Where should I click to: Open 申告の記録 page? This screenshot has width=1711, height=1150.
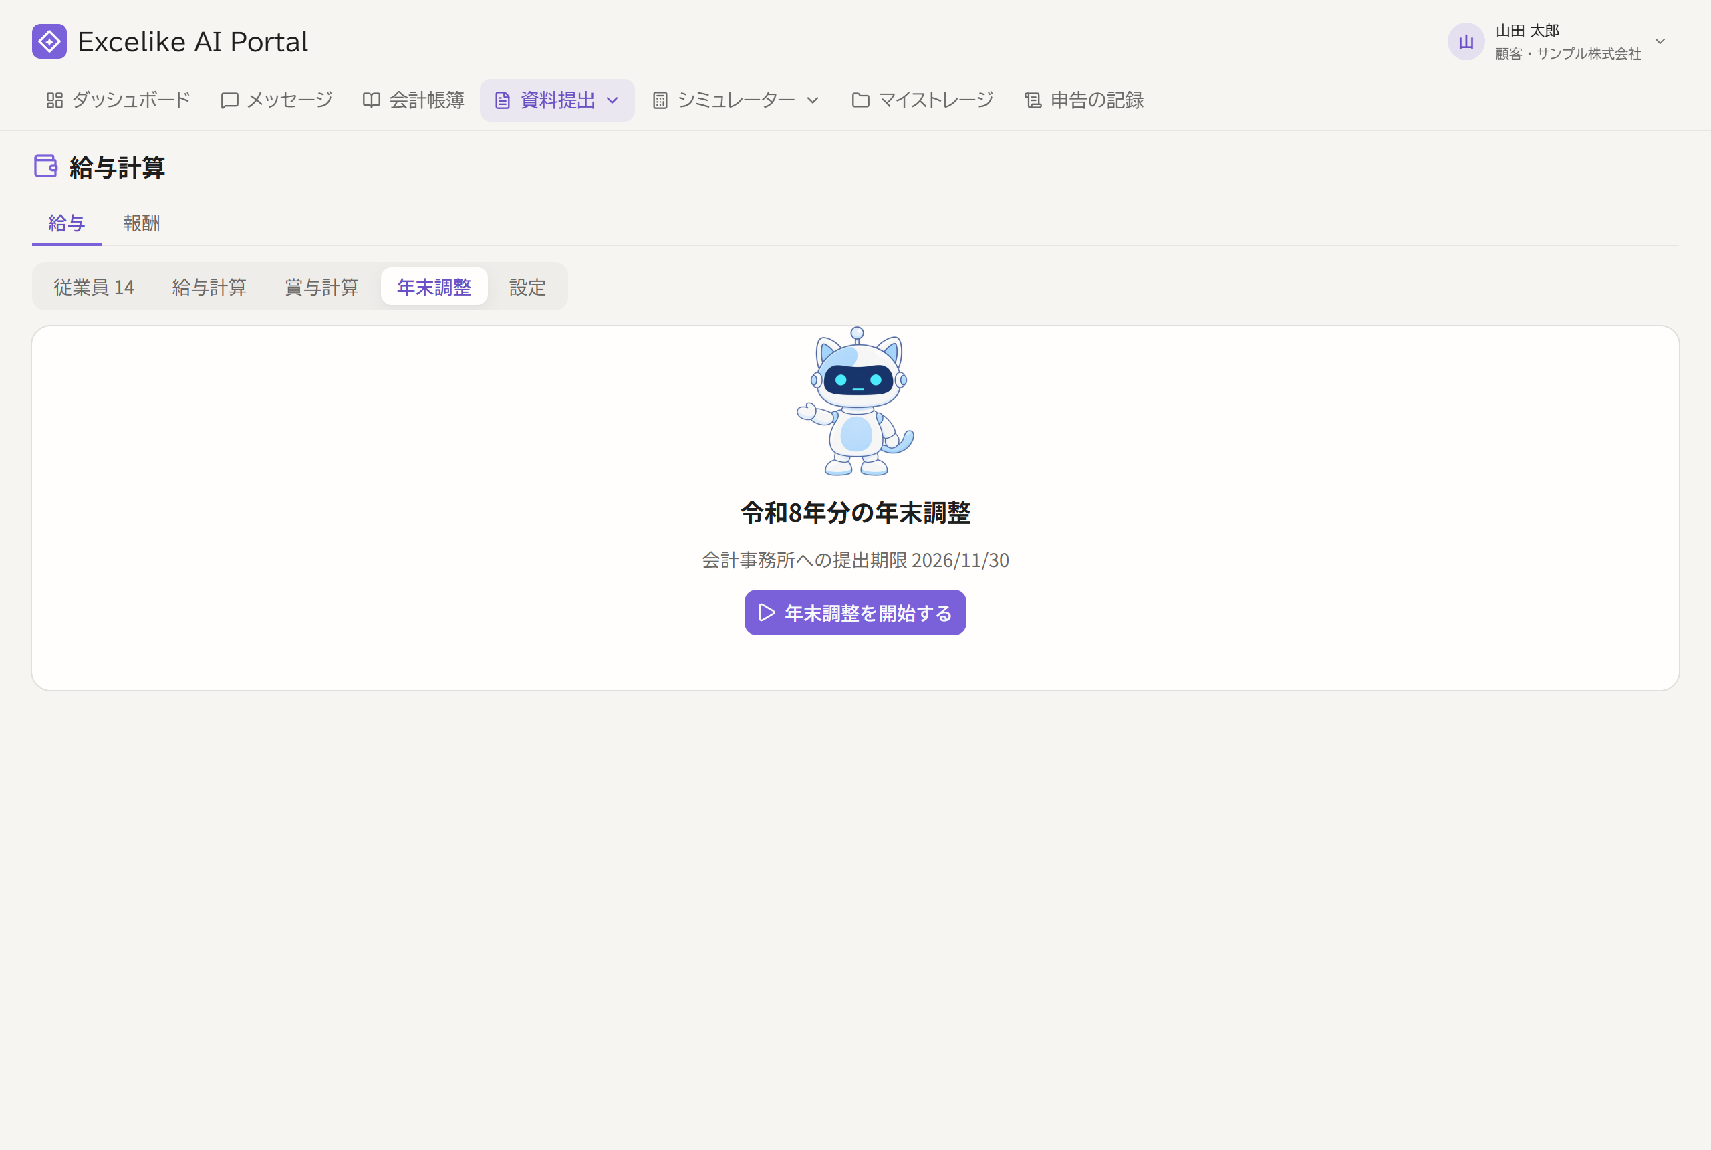[1083, 100]
